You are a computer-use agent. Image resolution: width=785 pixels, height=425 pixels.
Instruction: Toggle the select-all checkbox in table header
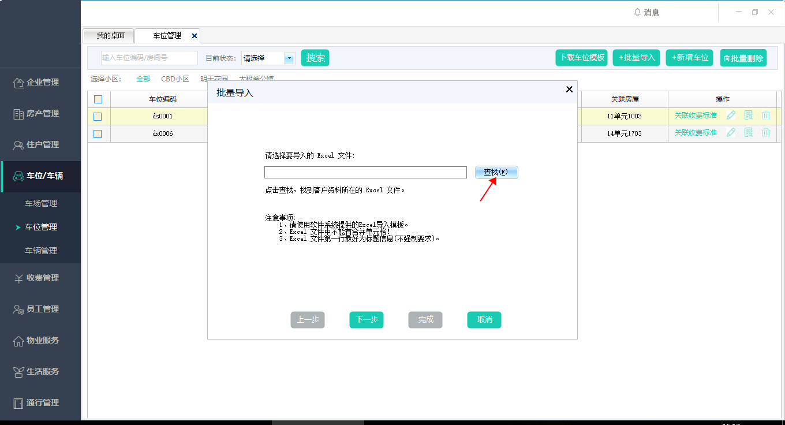pyautogui.click(x=98, y=99)
